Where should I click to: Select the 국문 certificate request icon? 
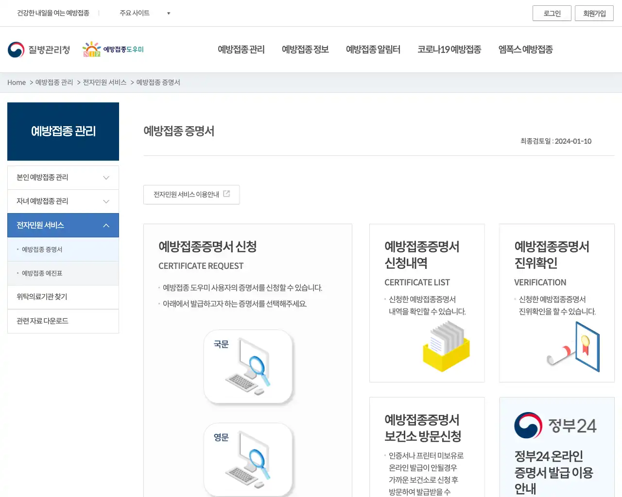point(248,367)
